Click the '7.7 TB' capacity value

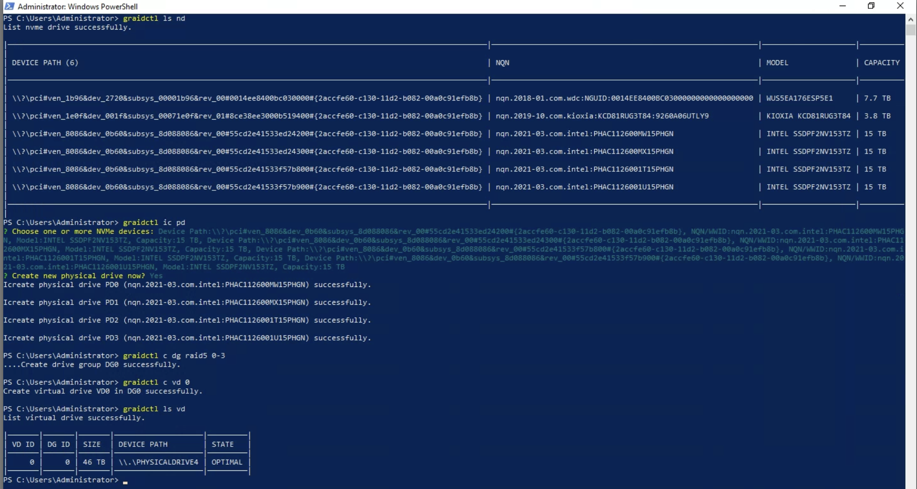pos(877,98)
